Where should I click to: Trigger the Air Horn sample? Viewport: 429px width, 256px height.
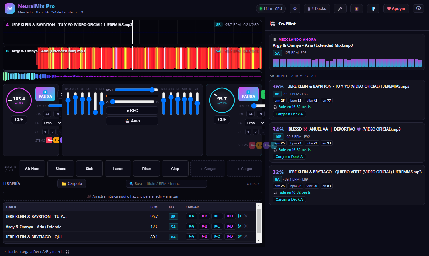click(x=32, y=169)
